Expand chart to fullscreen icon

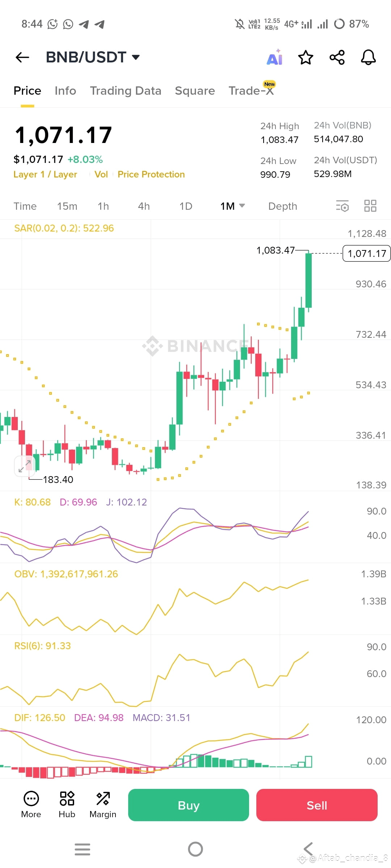point(25,466)
